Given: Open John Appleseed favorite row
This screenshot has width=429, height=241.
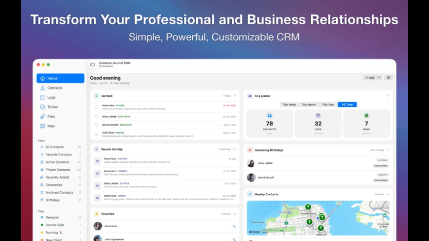Looking at the screenshot, I should coord(165,238).
